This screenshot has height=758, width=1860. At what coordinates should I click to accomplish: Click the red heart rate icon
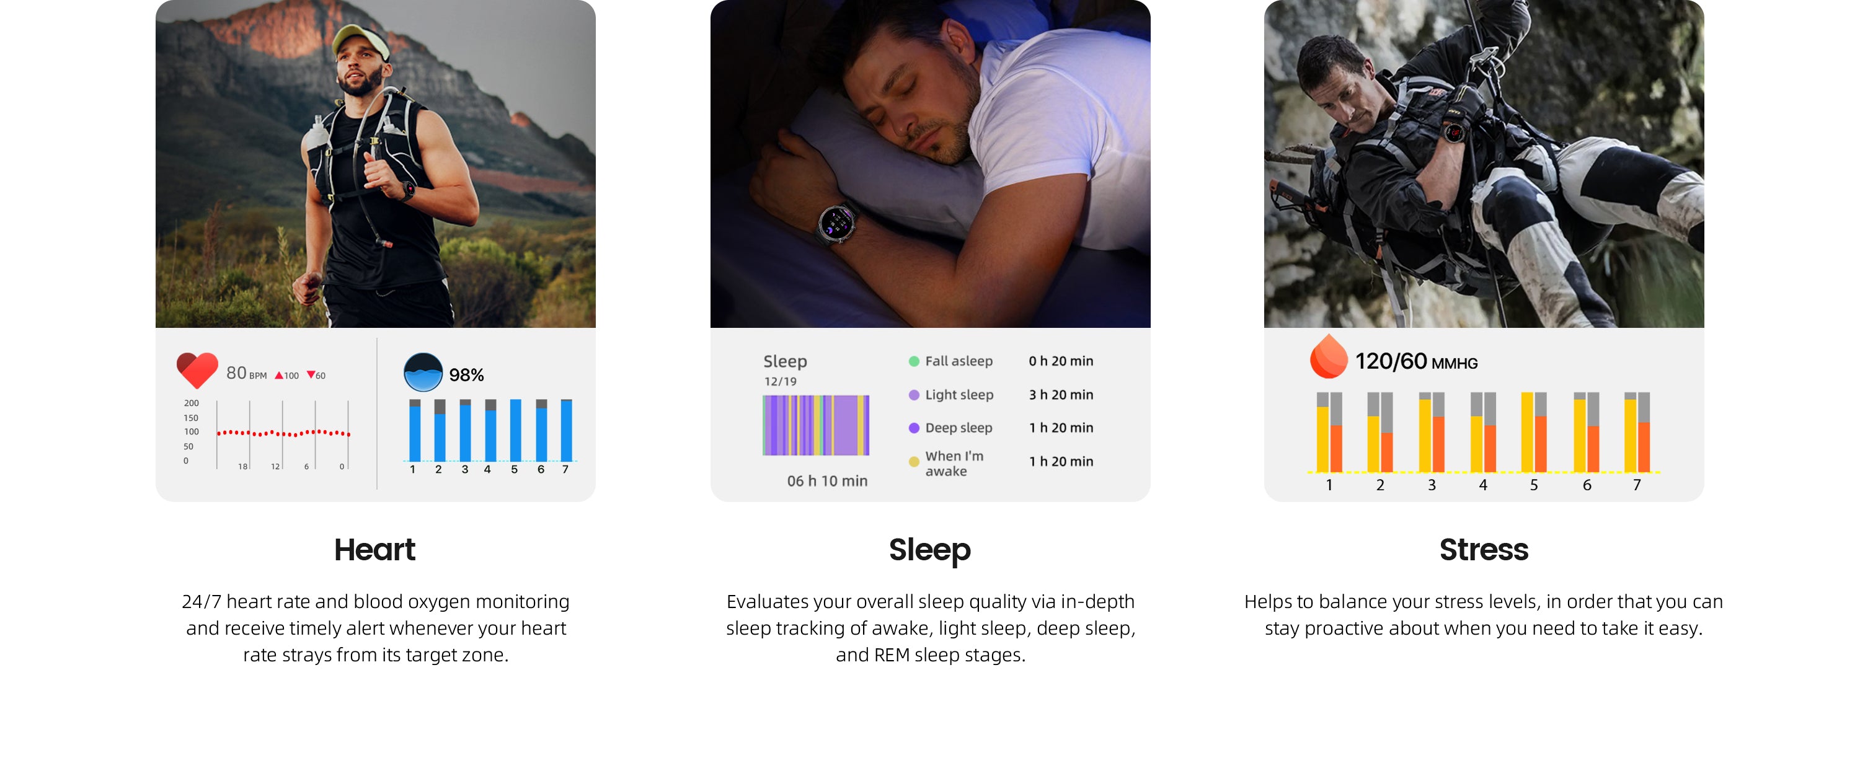197,371
